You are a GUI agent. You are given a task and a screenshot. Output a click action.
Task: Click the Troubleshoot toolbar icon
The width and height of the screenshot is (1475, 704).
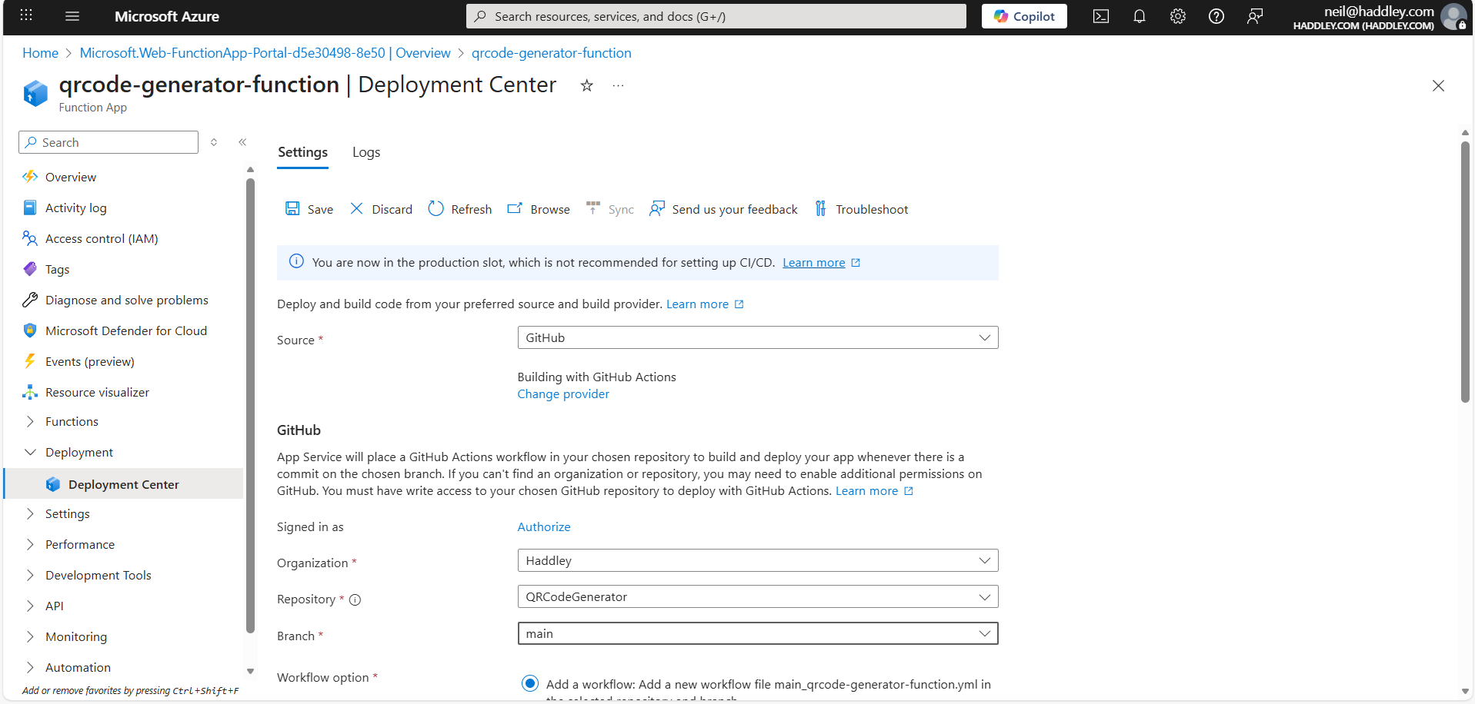click(820, 208)
